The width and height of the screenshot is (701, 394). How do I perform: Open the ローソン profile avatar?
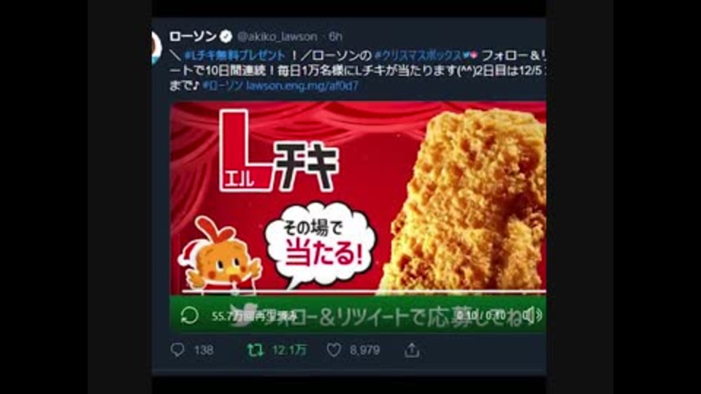[x=156, y=48]
